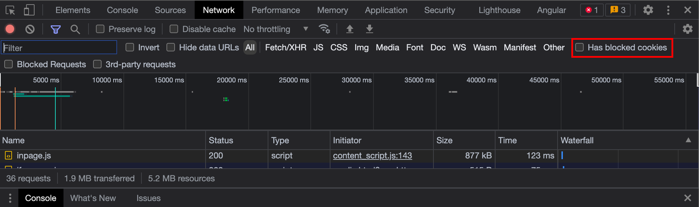699x207 pixels.
Task: Close the bottom drawer
Action: coord(687,198)
